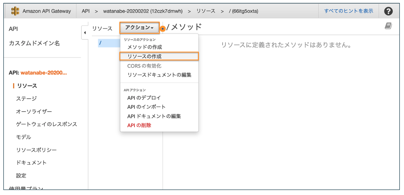Open the アクション dropdown button

139,27
